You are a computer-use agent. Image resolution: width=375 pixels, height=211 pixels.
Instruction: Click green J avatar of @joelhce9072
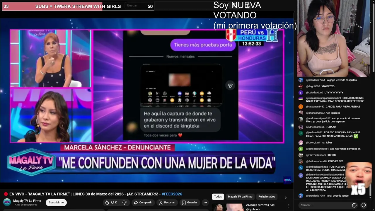[301, 133]
